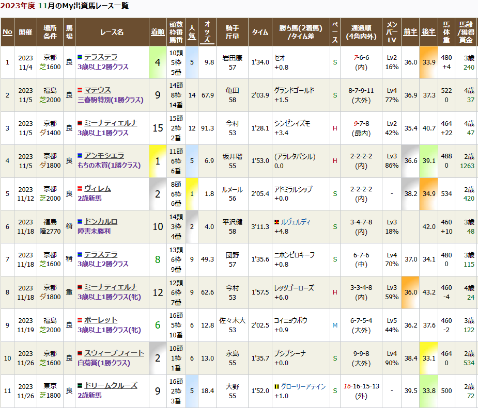Click the silk icon beside スウィープフィート
This screenshot has height=408, width=478.
coord(80,353)
